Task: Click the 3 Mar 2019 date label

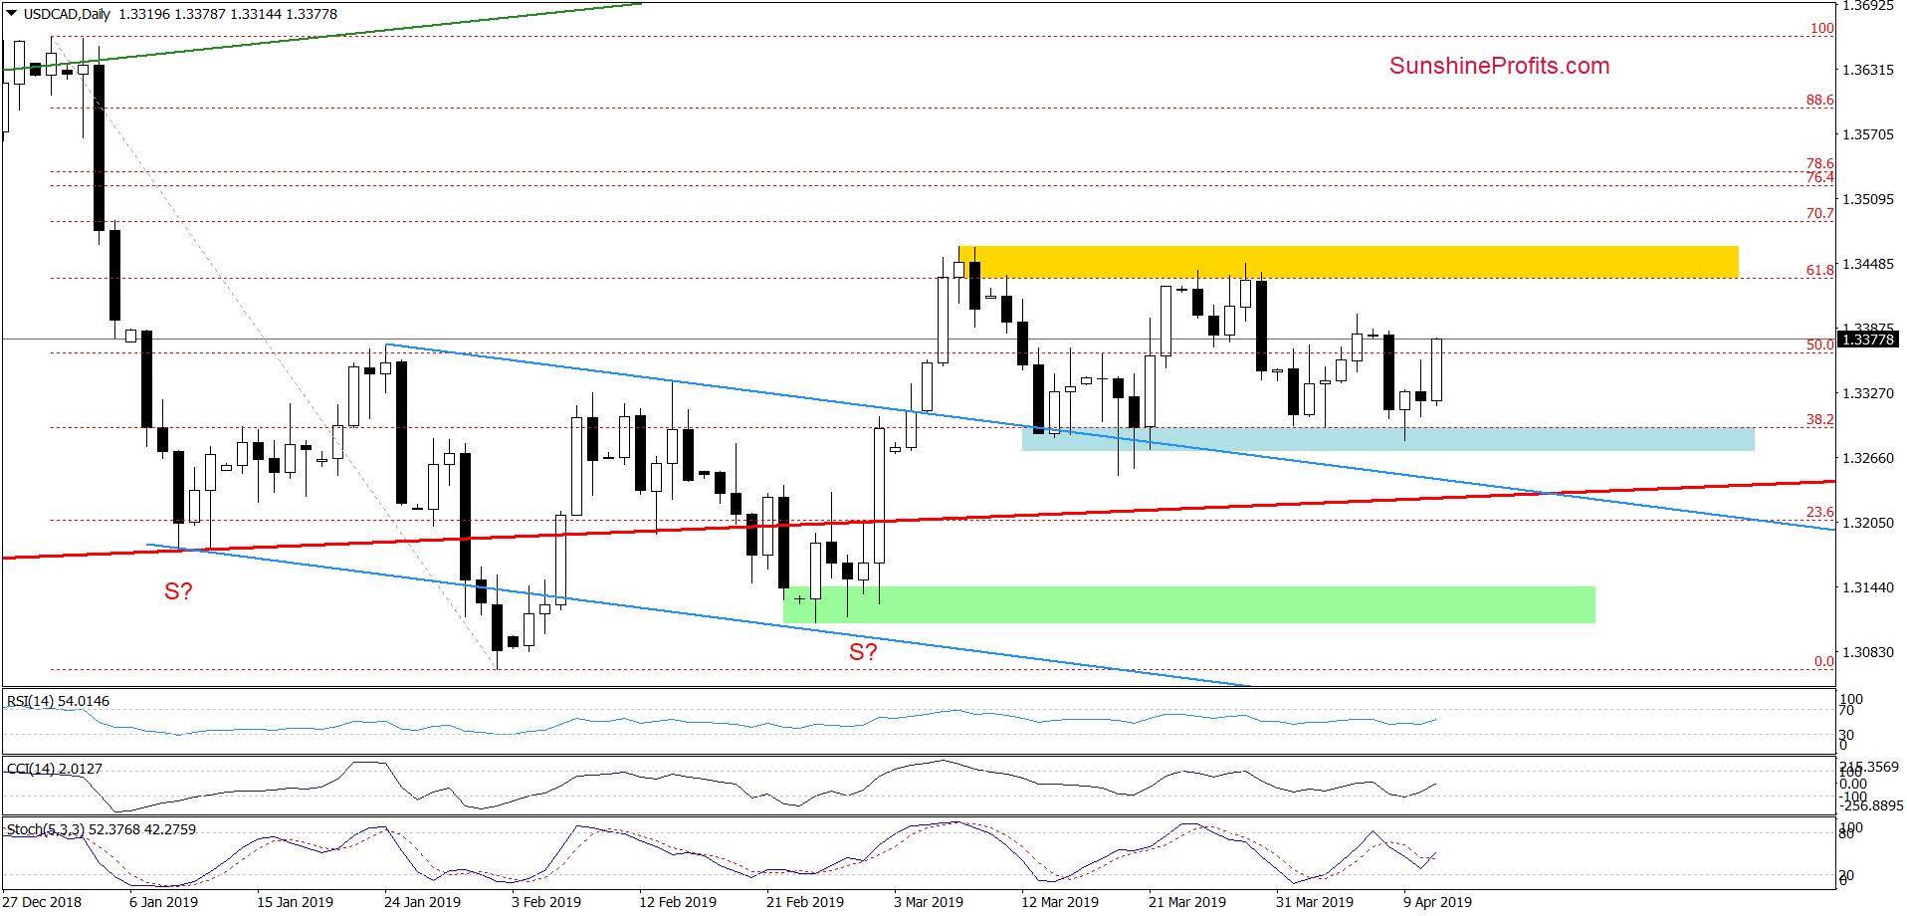Action: point(929,902)
